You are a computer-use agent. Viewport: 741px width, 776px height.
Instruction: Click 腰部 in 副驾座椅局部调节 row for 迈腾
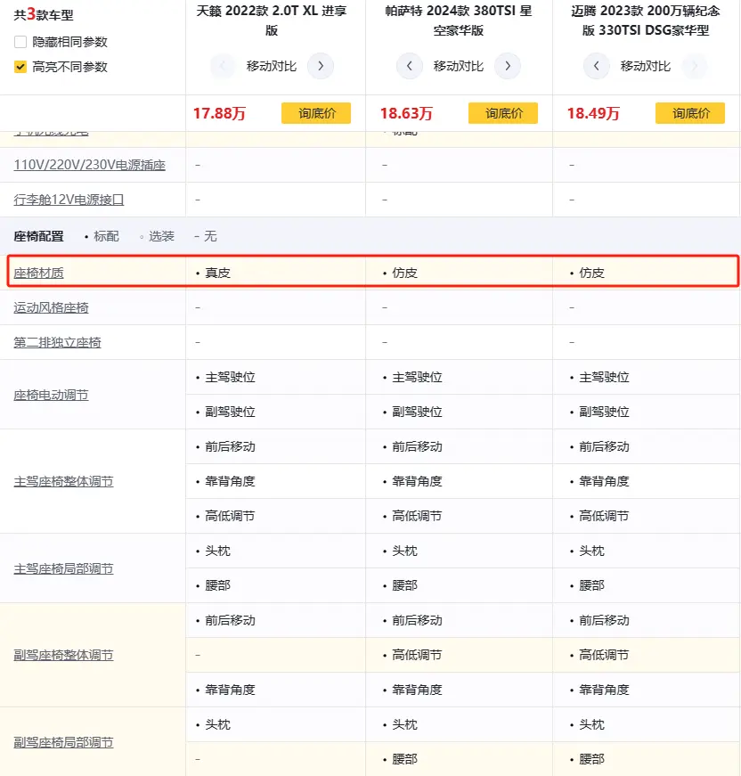[x=591, y=759]
